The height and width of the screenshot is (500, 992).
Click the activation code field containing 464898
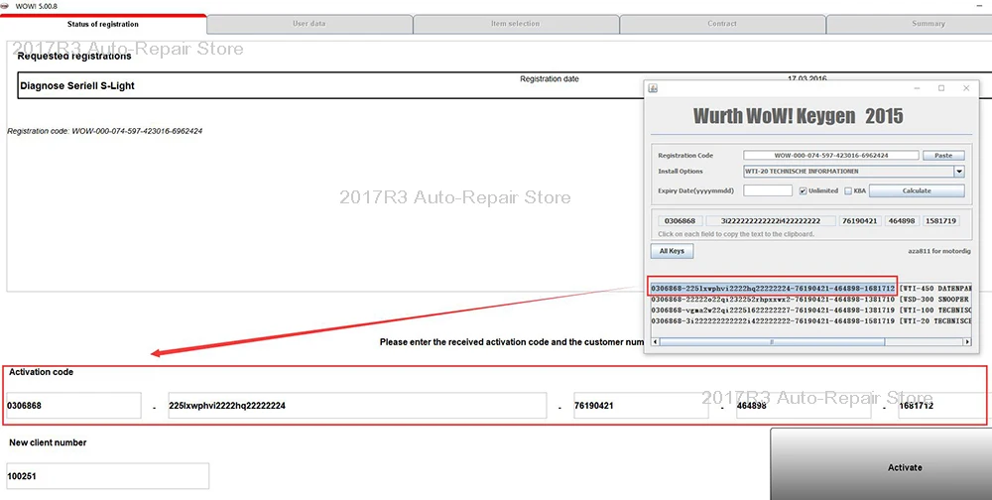point(804,406)
